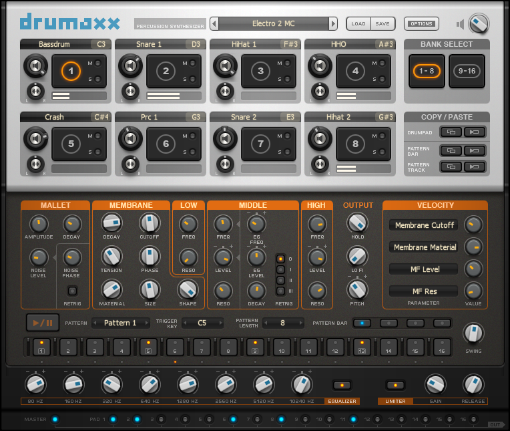Click the PATTERN TRACK paste icon
Image resolution: width=510 pixels, height=431 pixels.
pyautogui.click(x=475, y=166)
